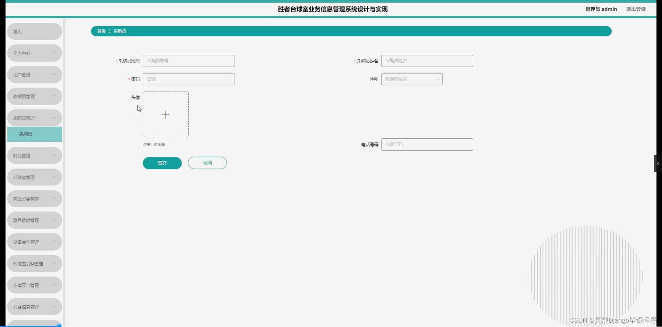Screen dimensions: 662x327
Task: Expand the 台球室管理 section
Action: [x=34, y=177]
